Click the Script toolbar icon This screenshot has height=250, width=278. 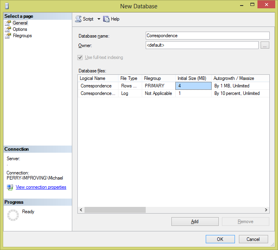coord(78,19)
